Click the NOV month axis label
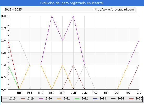 pyautogui.click(x=128, y=93)
